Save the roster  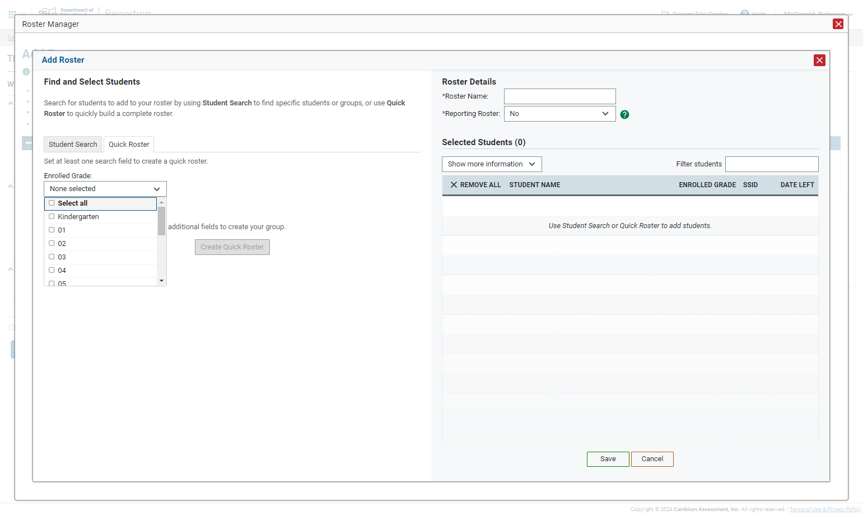coord(608,459)
